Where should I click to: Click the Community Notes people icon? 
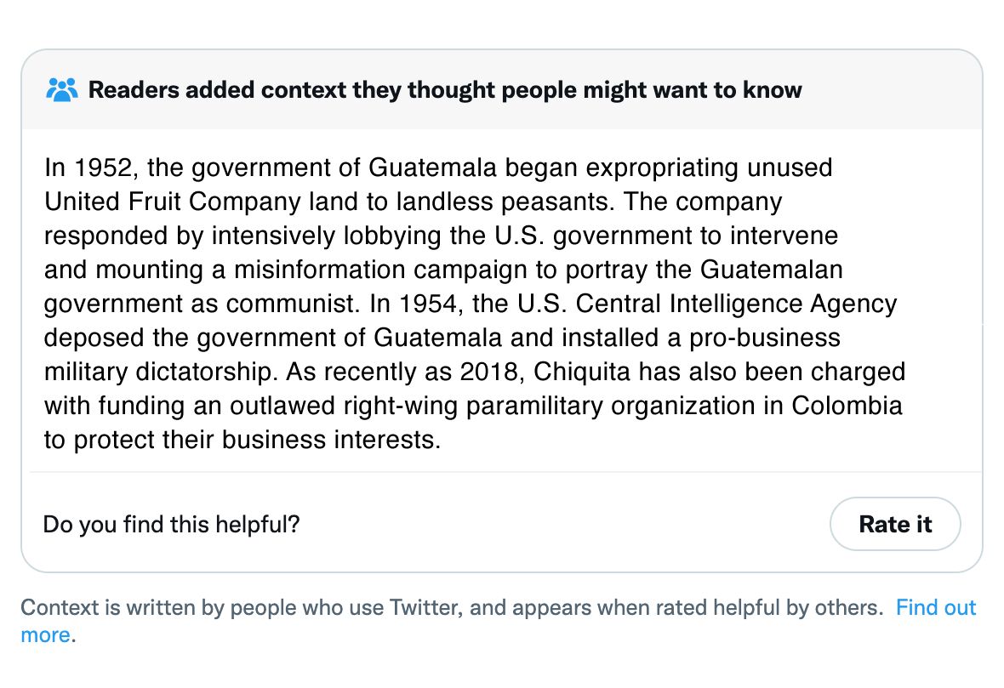pyautogui.click(x=61, y=89)
